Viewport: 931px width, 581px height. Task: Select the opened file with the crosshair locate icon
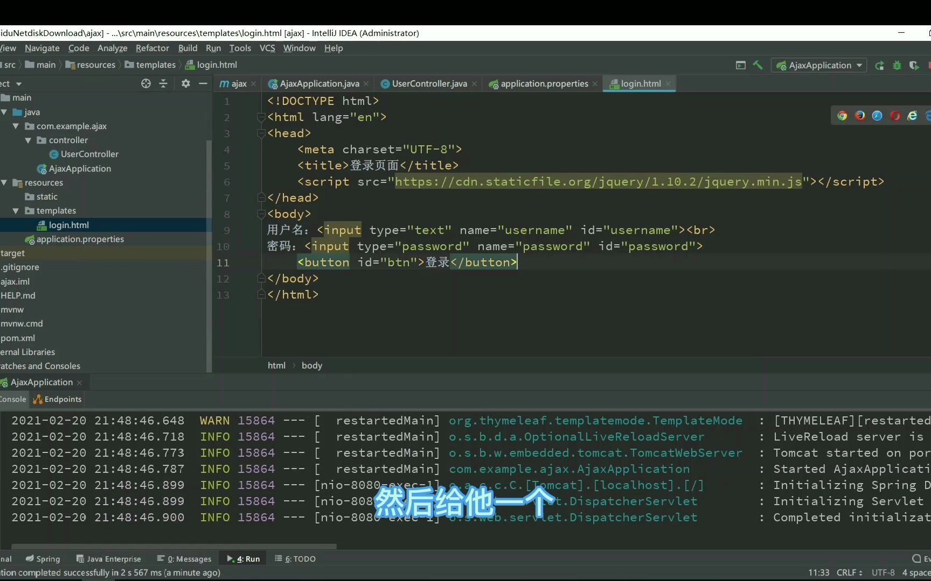click(146, 84)
